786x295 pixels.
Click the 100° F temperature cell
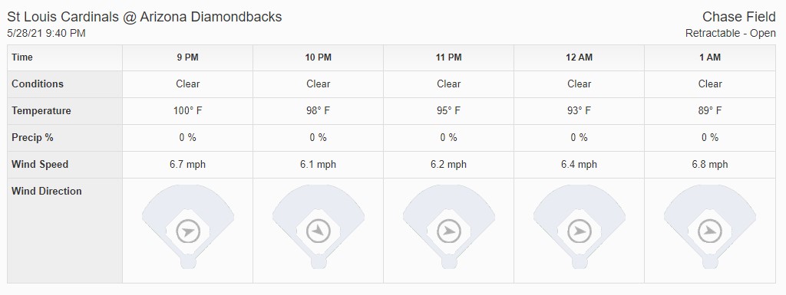click(x=187, y=111)
